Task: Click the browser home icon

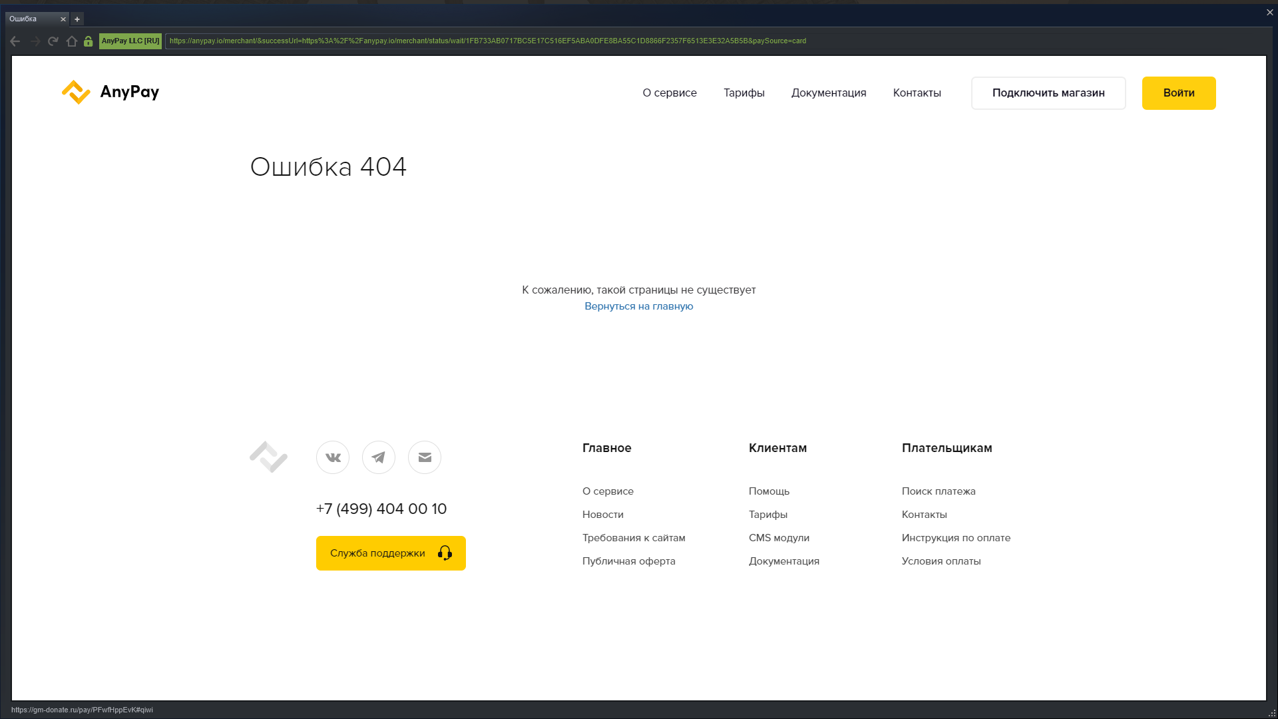Action: 72,41
